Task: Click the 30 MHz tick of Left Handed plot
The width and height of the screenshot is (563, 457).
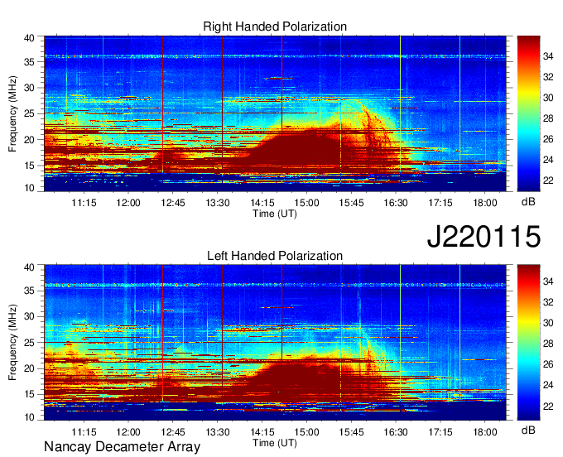Action: (x=29, y=316)
